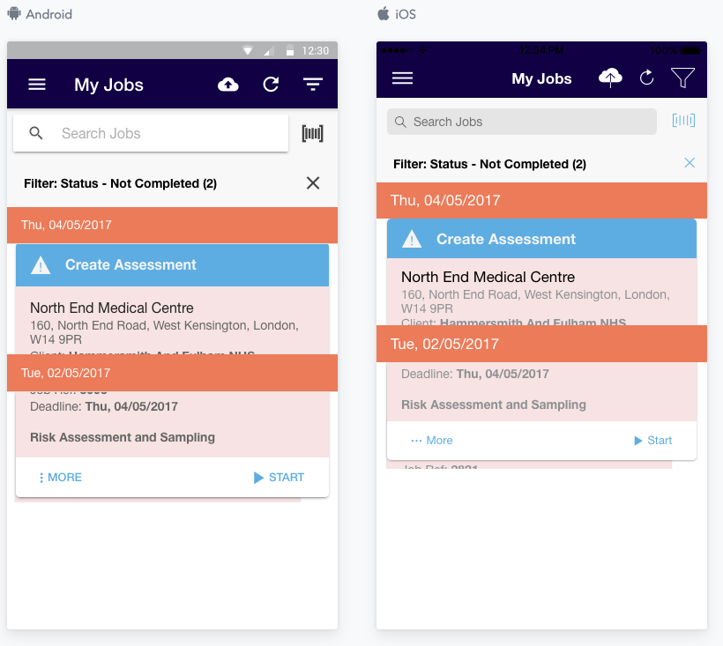Tap cloud upload icon in iOS header
723x646 pixels.
pos(610,78)
